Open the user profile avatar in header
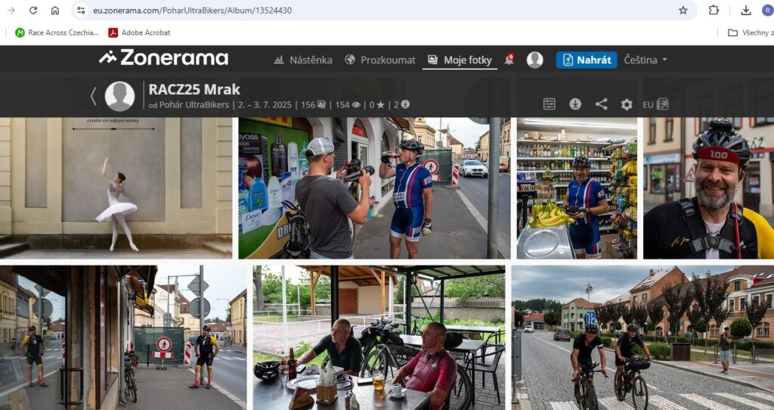Screen dimensions: 774x410 coord(534,60)
